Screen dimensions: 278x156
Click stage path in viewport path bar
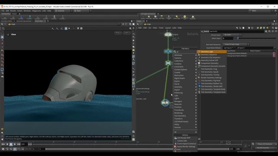click(x=13, y=24)
